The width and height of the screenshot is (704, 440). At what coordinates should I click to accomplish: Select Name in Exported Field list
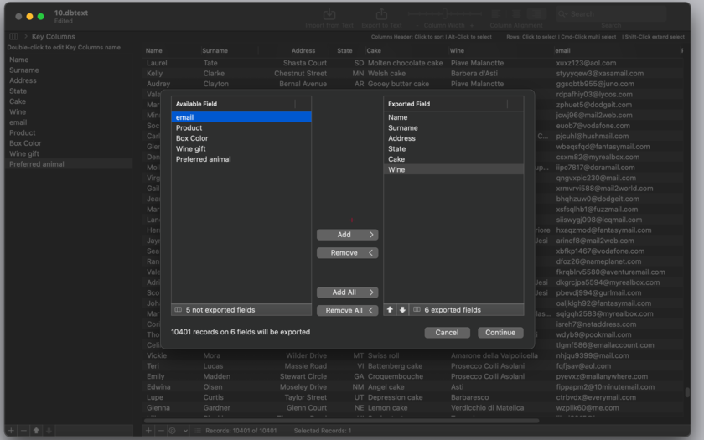[454, 117]
